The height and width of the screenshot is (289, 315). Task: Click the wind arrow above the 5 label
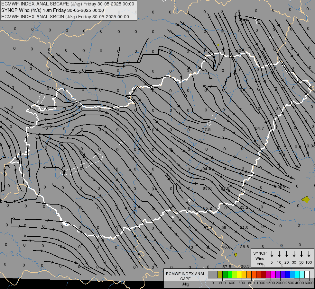(272, 254)
